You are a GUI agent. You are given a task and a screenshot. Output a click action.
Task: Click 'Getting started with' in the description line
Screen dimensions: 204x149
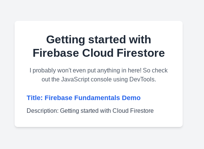coord(85,111)
